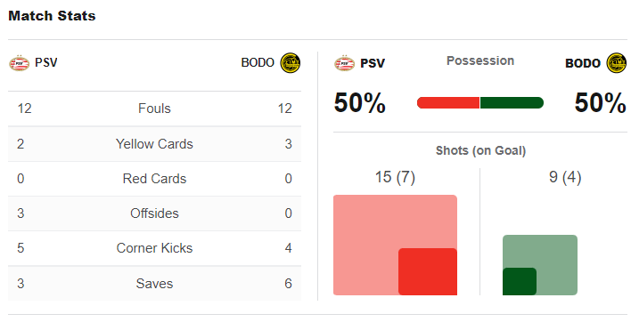Click the PSV crest in the Possession panel
This screenshot has height=322, width=631.
(x=345, y=63)
